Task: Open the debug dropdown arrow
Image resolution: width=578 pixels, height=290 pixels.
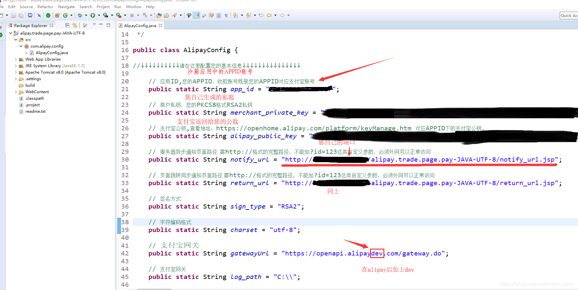Action: (x=86, y=15)
